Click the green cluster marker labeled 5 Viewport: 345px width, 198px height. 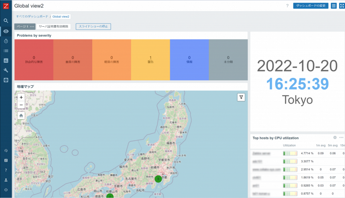click(158, 179)
